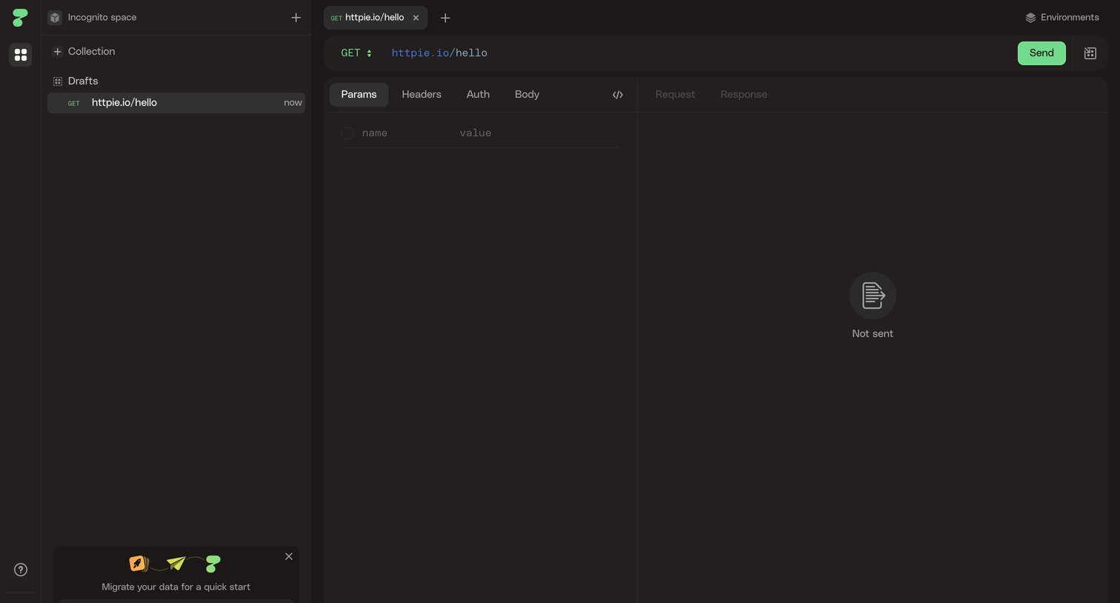The height and width of the screenshot is (603, 1120).
Task: Toggle the layout icon next to Send
Action: [x=1090, y=53]
